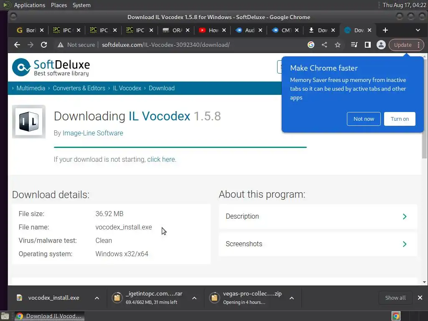Turn on Memory Saver
The image size is (428, 321).
pos(400,119)
